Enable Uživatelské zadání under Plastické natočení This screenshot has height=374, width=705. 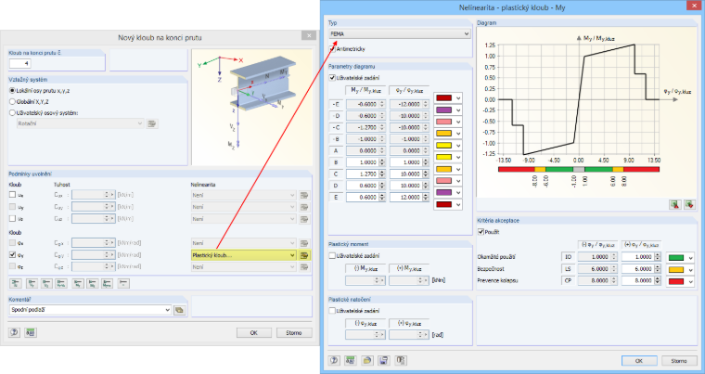(x=333, y=311)
